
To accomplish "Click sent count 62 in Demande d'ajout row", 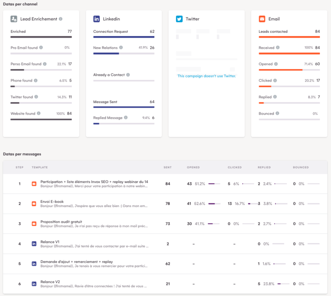I will coord(168,264).
